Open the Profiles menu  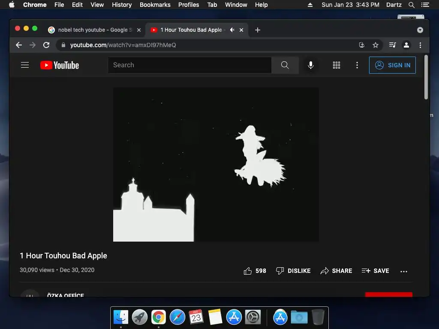pos(189,5)
